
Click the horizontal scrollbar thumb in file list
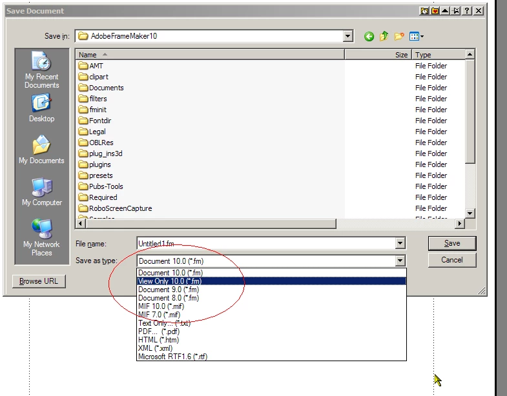[x=211, y=223]
